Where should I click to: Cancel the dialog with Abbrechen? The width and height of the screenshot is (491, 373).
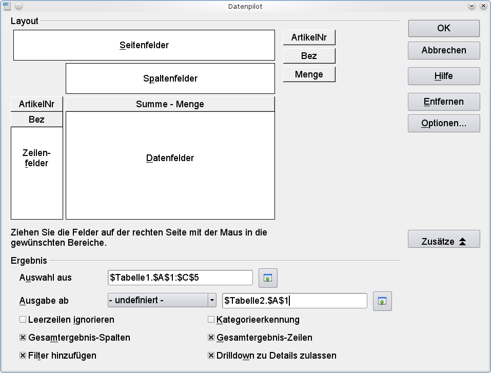443,50
